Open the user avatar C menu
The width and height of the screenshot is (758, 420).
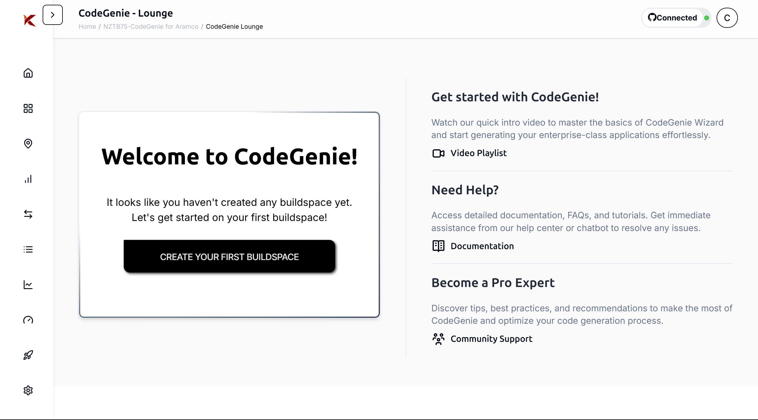[727, 18]
